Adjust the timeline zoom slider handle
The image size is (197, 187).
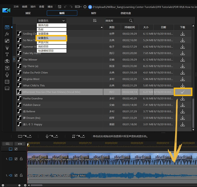coord(19,185)
